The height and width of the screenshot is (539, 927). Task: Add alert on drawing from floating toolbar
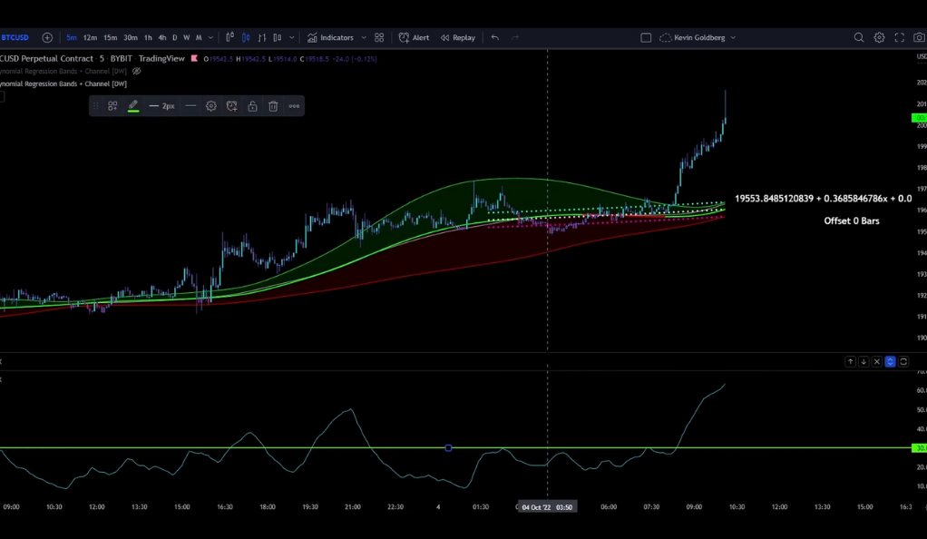232,106
